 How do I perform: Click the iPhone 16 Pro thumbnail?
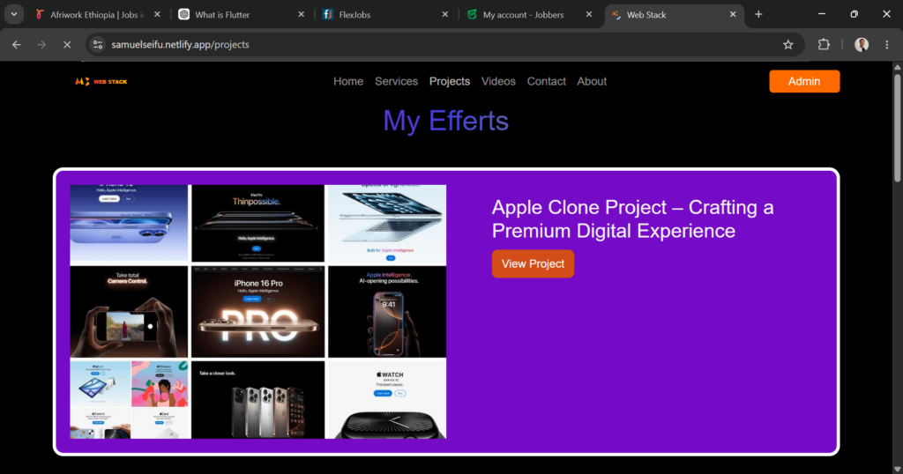point(258,311)
